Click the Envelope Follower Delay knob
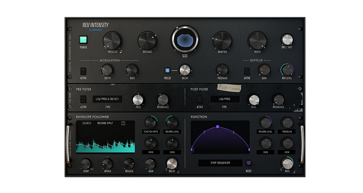The width and height of the screenshot is (363, 193). click(172, 164)
